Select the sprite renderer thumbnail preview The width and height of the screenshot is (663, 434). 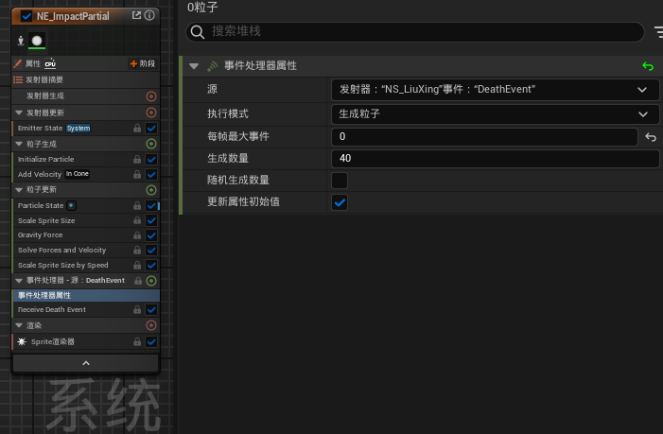(x=37, y=41)
